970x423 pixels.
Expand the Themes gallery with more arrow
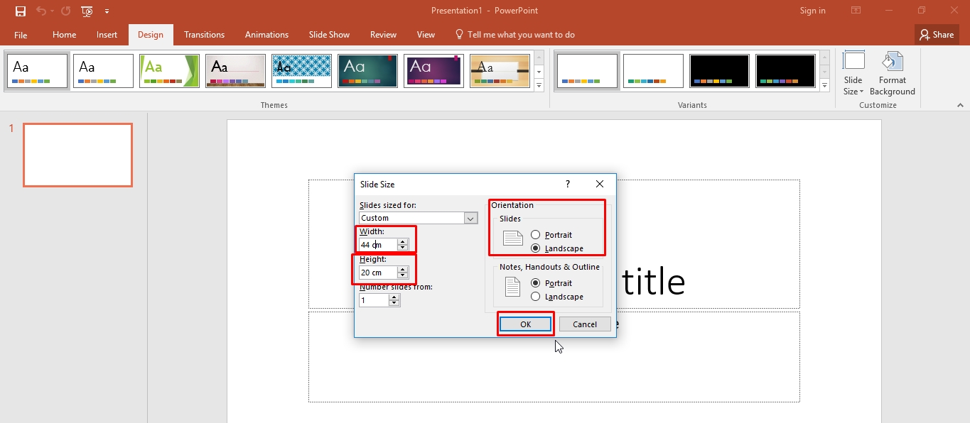539,85
